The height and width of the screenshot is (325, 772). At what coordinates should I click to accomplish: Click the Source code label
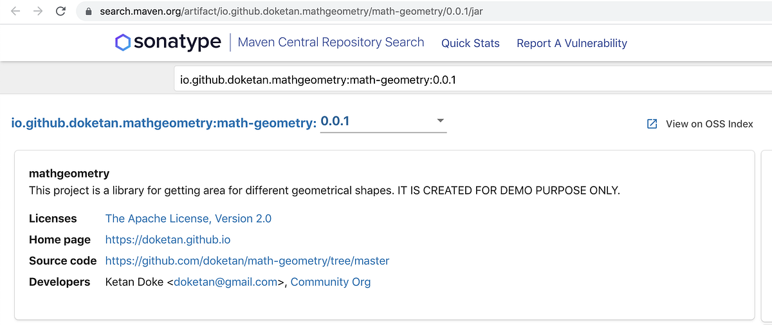coord(63,261)
